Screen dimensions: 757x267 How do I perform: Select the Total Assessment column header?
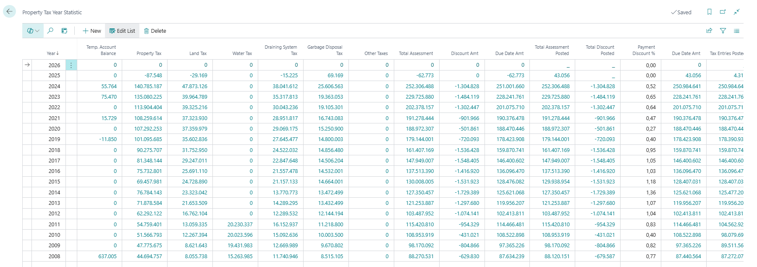click(x=416, y=53)
